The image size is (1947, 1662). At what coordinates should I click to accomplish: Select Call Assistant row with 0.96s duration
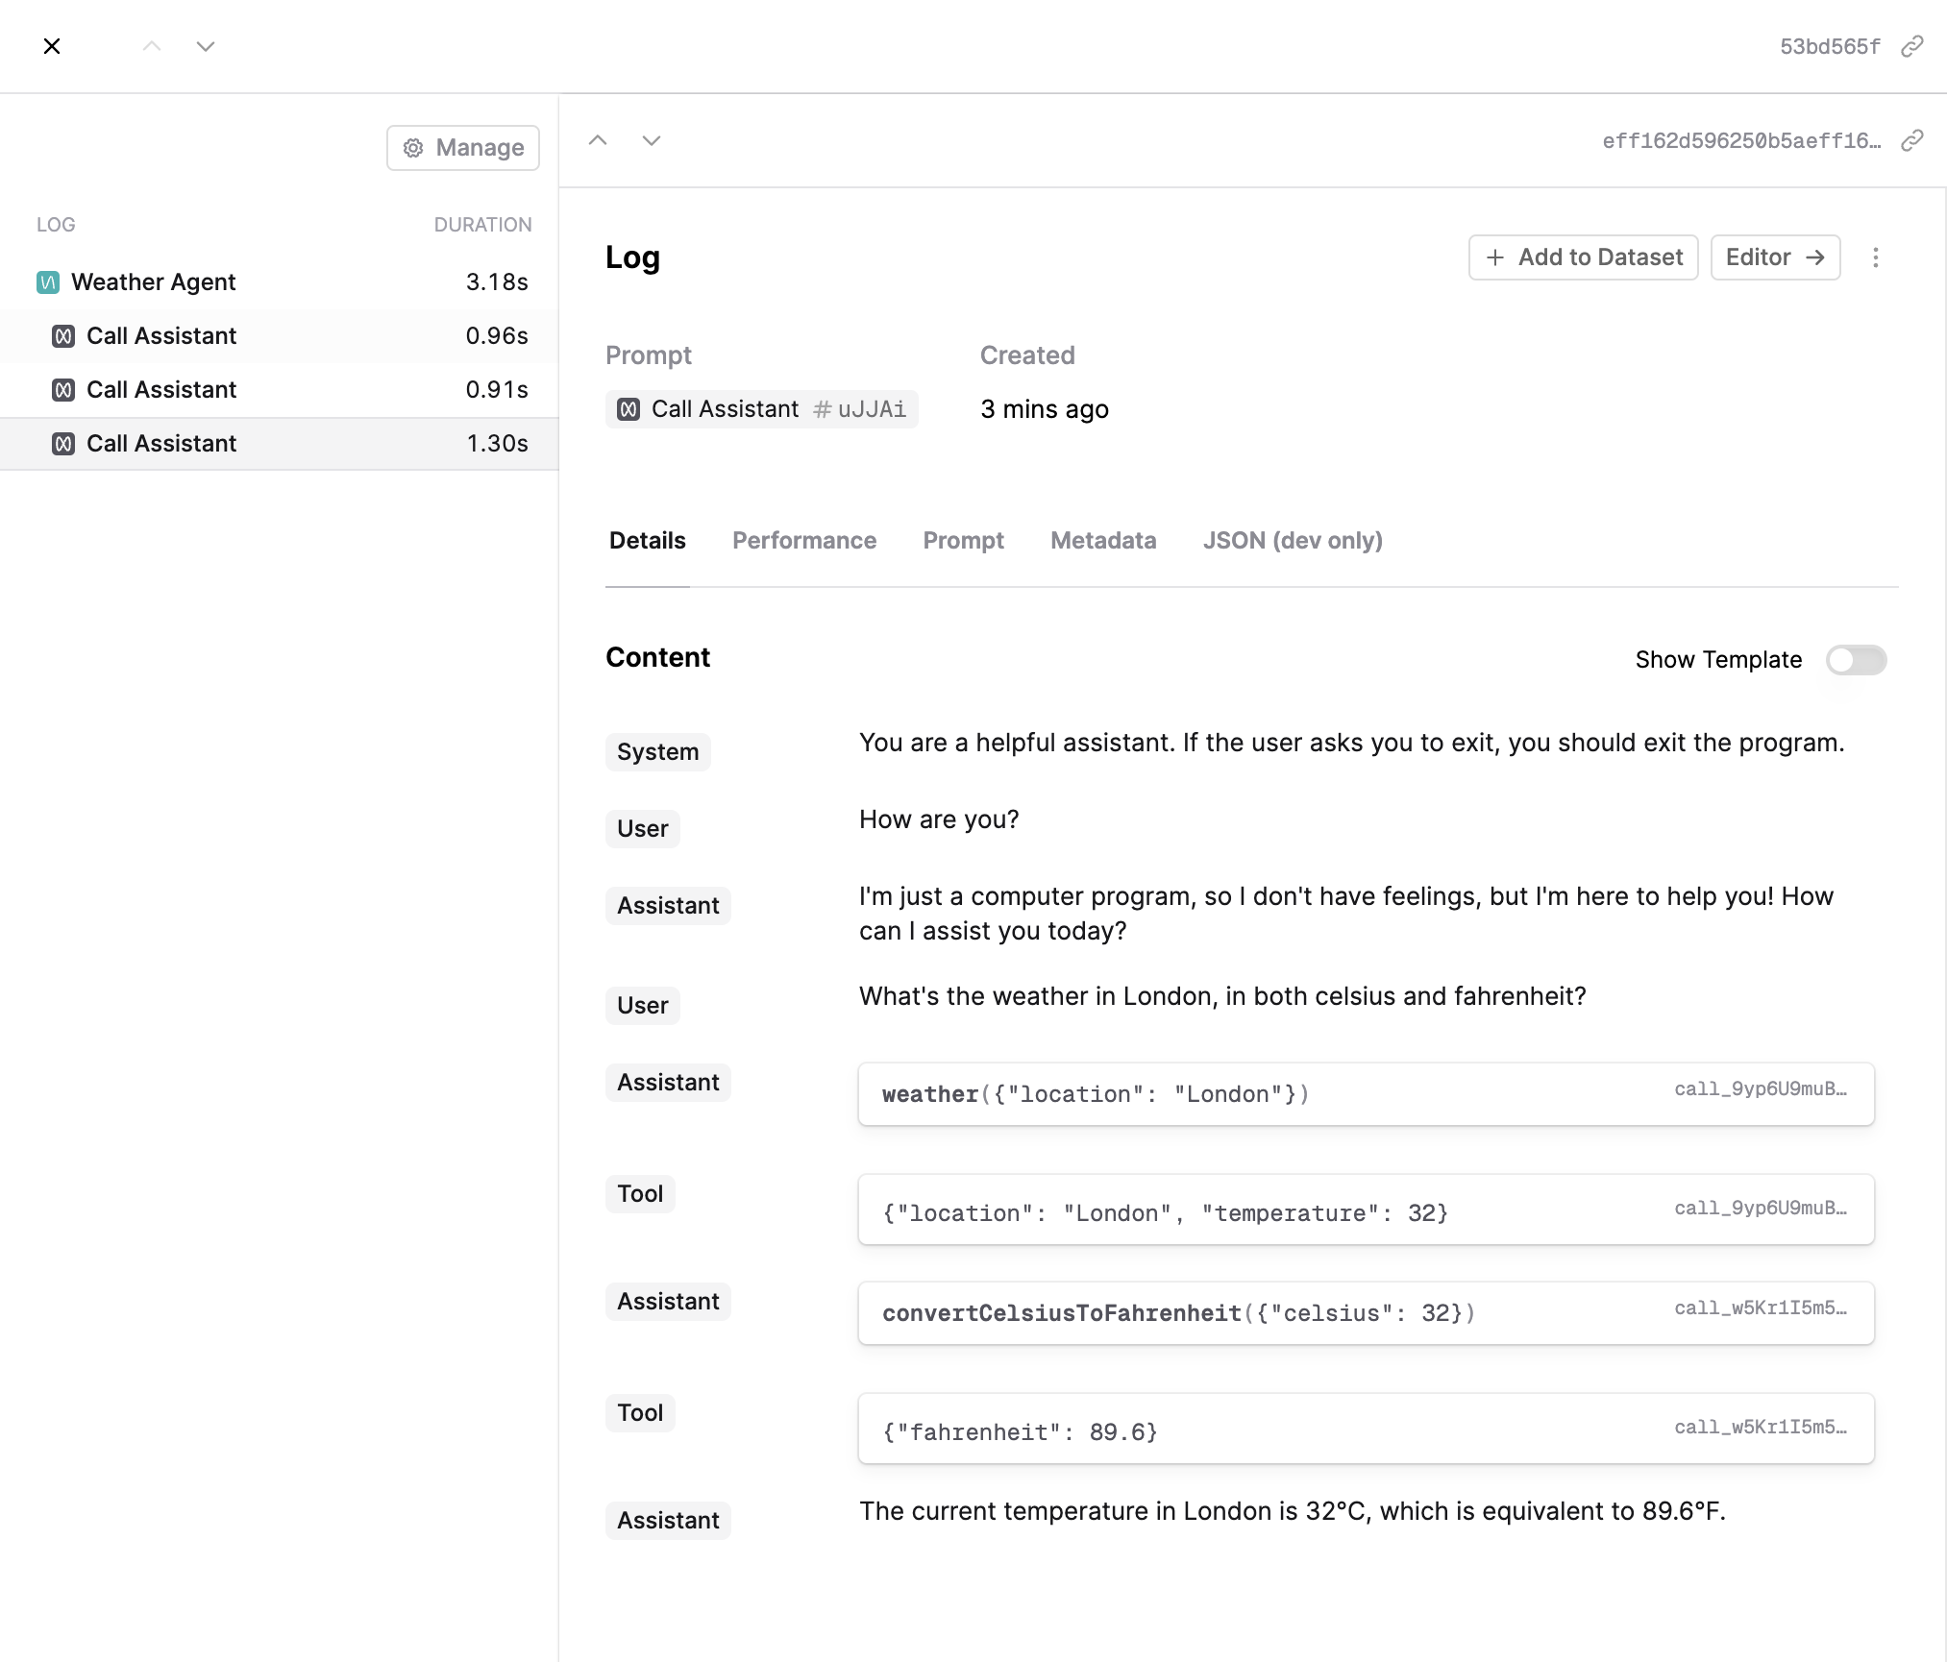tap(279, 336)
